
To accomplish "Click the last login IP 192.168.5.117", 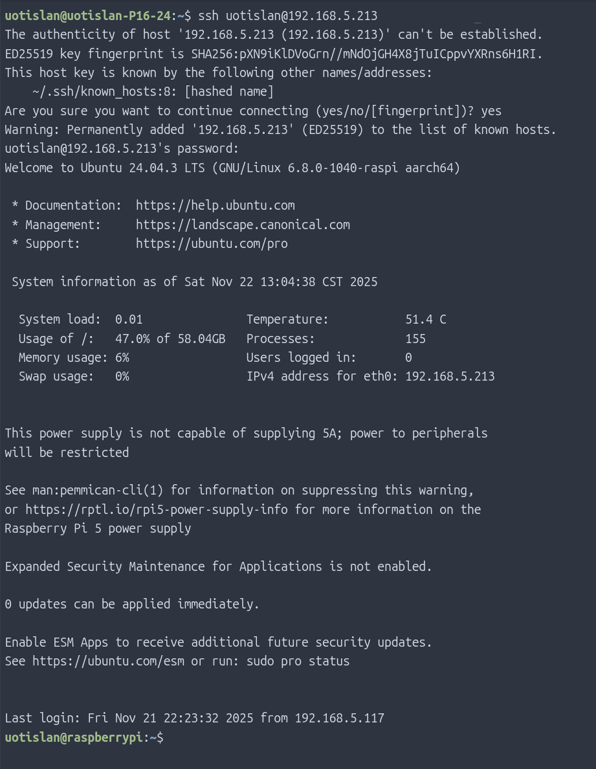I will coord(339,719).
